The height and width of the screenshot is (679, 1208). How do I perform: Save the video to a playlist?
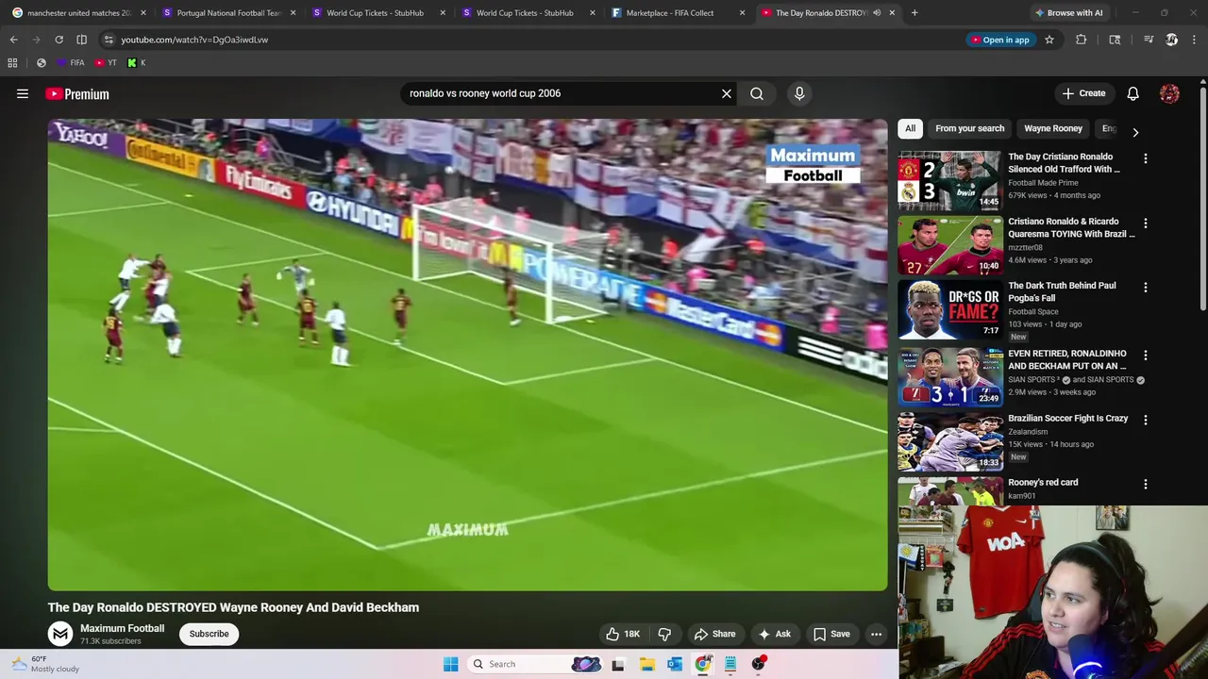[x=831, y=634]
